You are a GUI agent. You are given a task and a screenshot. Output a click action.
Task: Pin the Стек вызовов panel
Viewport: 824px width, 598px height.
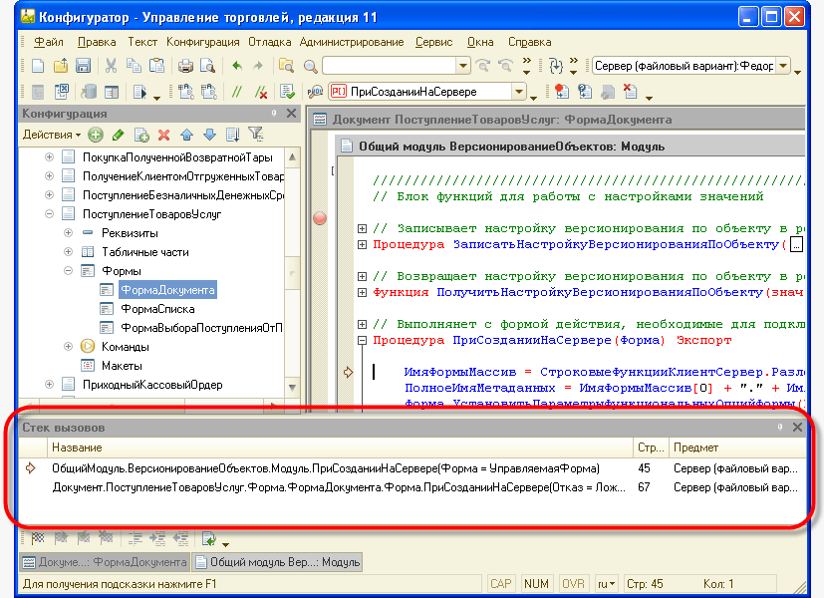click(x=780, y=427)
